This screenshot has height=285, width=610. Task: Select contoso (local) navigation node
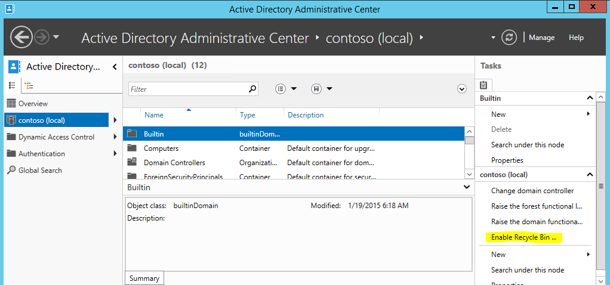pyautogui.click(x=57, y=120)
